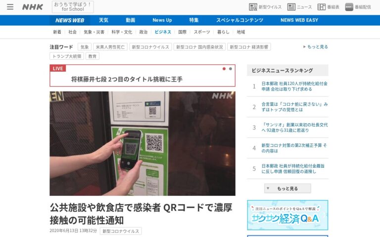Select the 科学・文化 category

[122, 32]
